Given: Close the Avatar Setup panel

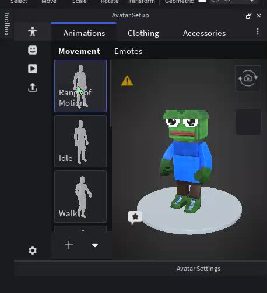Looking at the screenshot, I should click(259, 16).
